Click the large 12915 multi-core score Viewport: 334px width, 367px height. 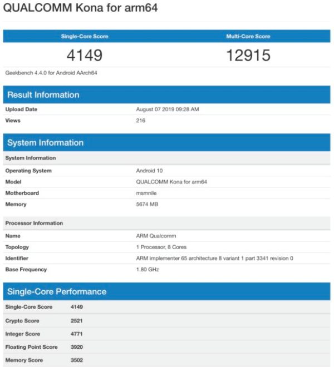(248, 56)
